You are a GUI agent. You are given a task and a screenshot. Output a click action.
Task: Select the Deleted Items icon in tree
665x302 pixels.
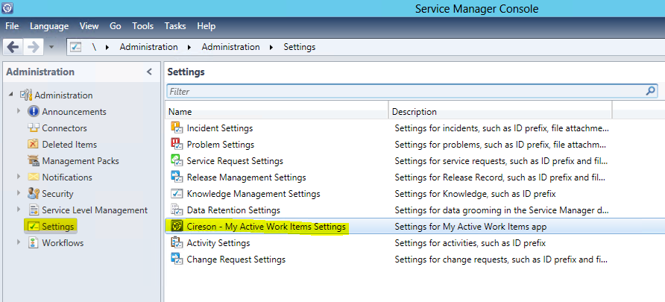coord(33,145)
